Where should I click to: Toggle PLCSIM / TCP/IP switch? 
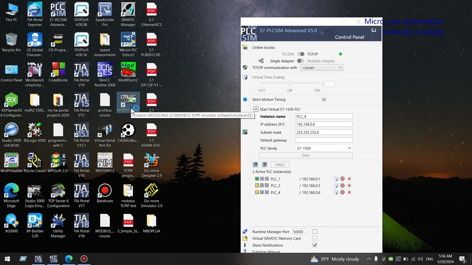tap(301, 54)
